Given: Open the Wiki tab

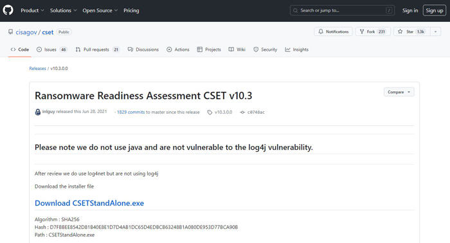Looking at the screenshot, I should point(237,50).
